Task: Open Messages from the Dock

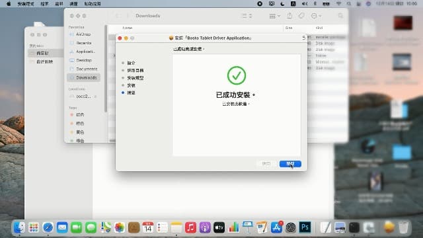Action: click(91, 227)
